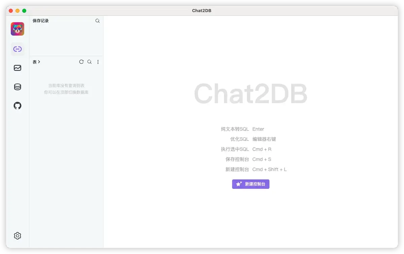404x254 pixels.
Task: Expand the 表 tree section
Action: tap(36, 62)
